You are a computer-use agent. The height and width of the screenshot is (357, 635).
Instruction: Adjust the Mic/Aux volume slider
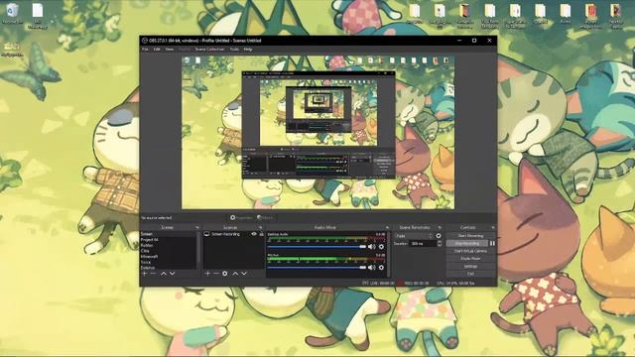(x=317, y=267)
